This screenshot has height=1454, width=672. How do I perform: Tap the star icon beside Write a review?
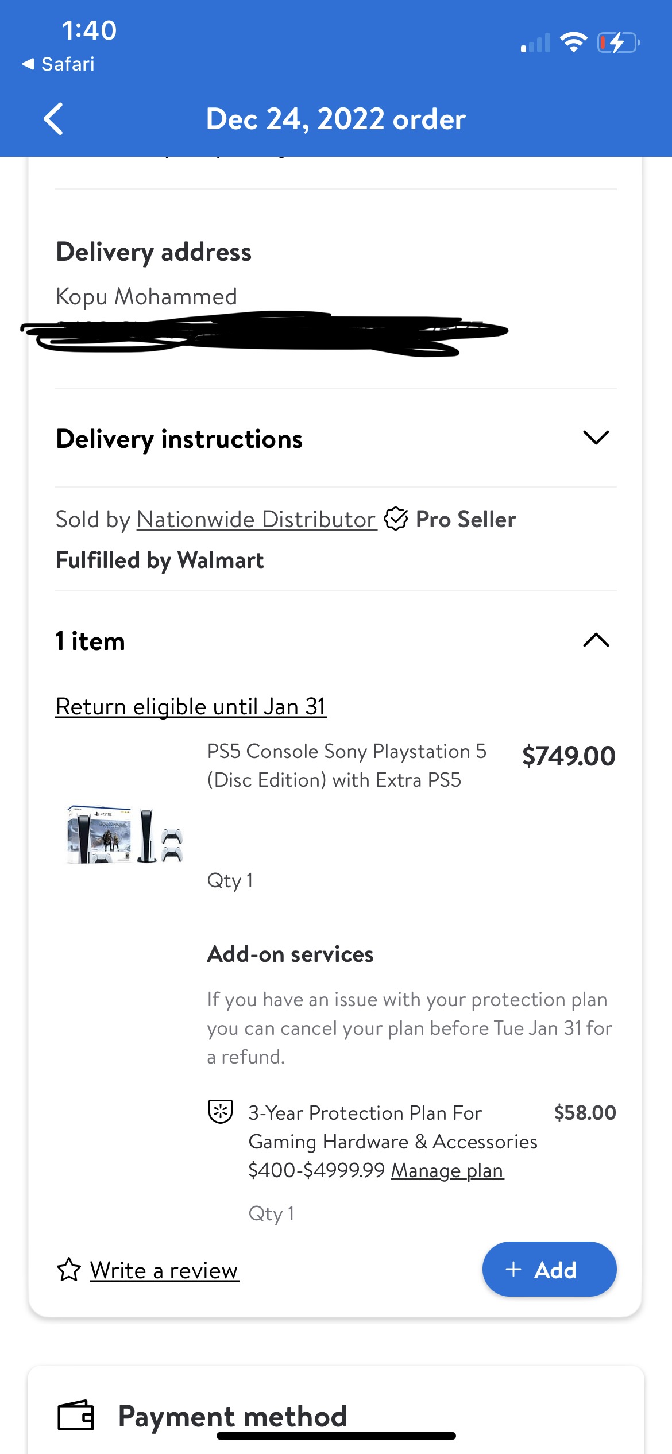[x=69, y=1270]
